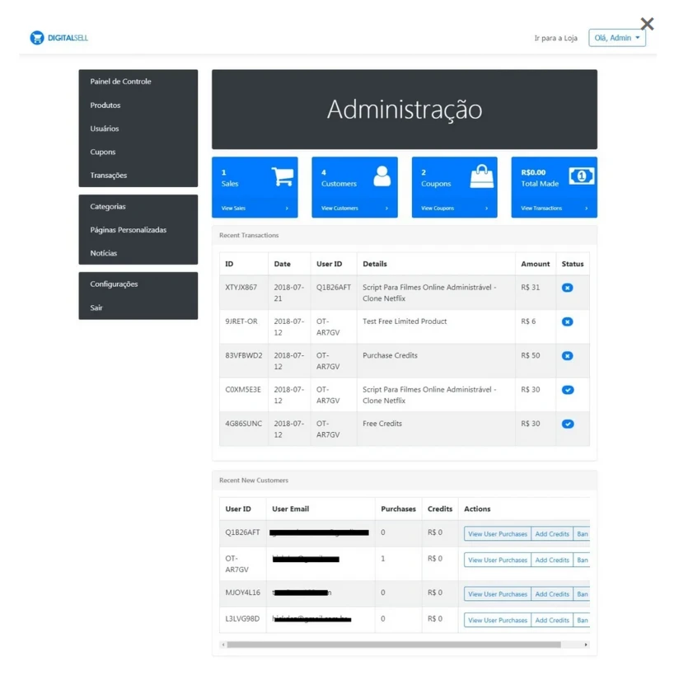This screenshot has width=674, height=685.
Task: Click Add Credits for L3LVG98D
Action: coord(552,621)
